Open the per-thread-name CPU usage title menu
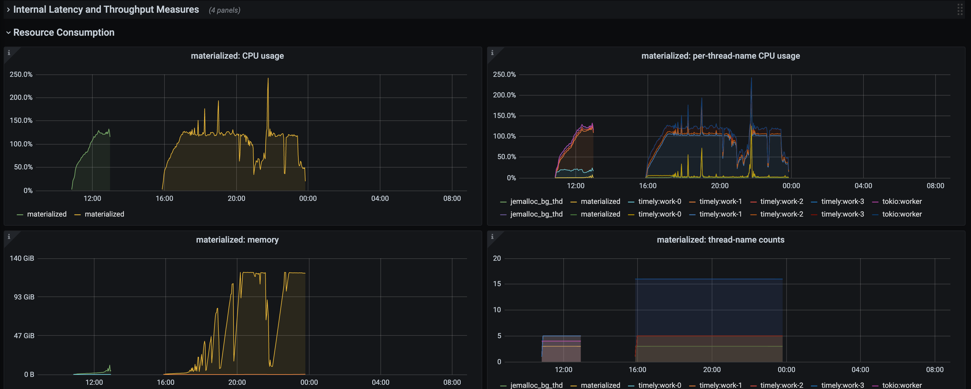Image resolution: width=971 pixels, height=389 pixels. pyautogui.click(x=720, y=56)
